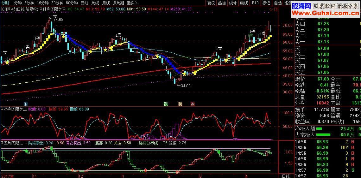Click the green 净流入额 bar
361x178 pixels.
click(319, 128)
